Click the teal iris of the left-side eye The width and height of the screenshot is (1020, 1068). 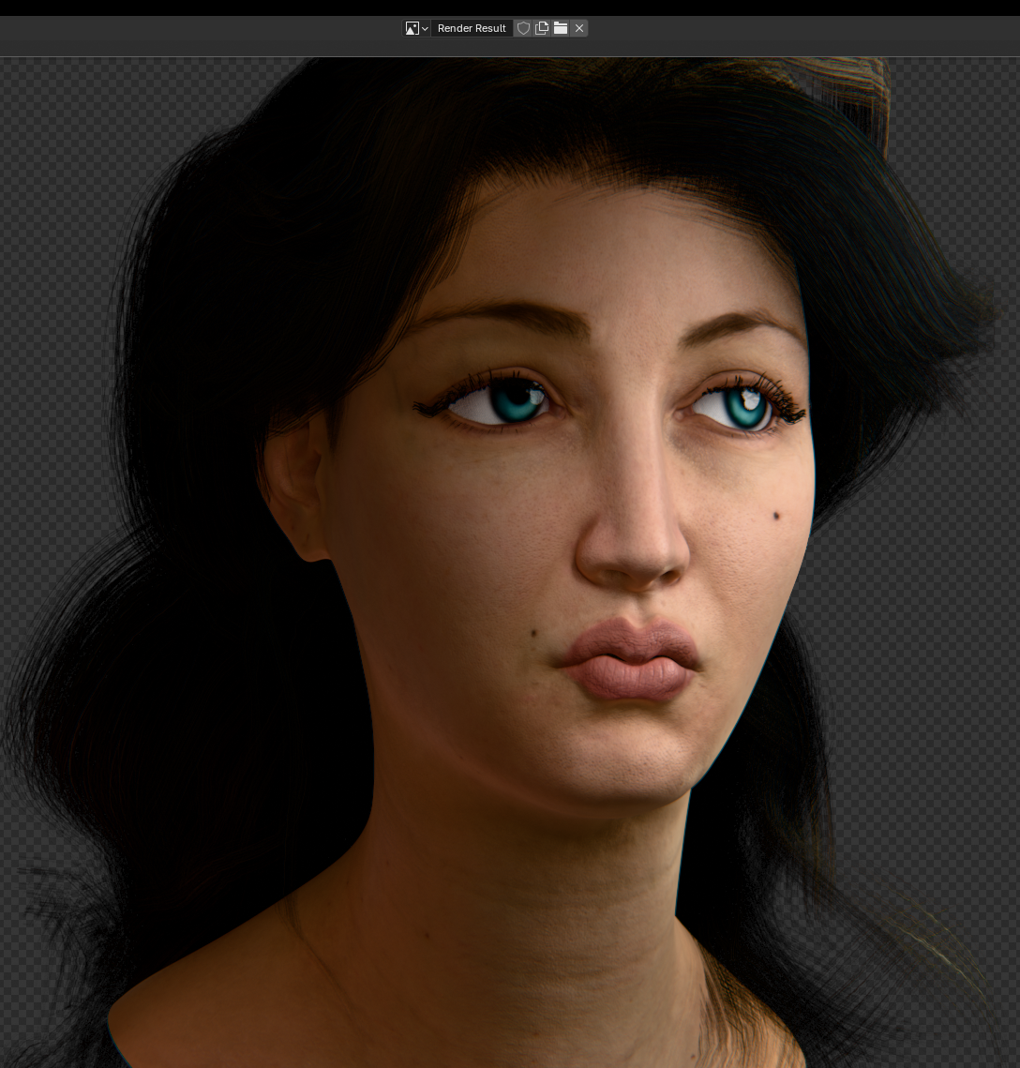[514, 401]
